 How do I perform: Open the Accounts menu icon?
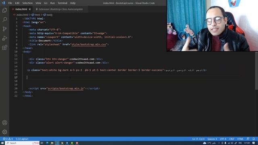4,122
